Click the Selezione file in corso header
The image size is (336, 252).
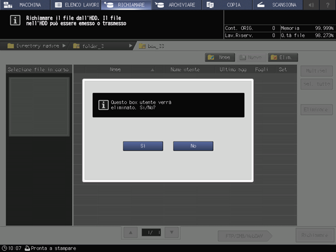(38, 69)
